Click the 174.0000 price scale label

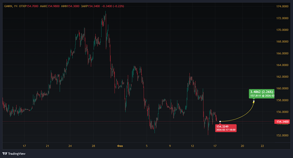pyautogui.click(x=282, y=6)
